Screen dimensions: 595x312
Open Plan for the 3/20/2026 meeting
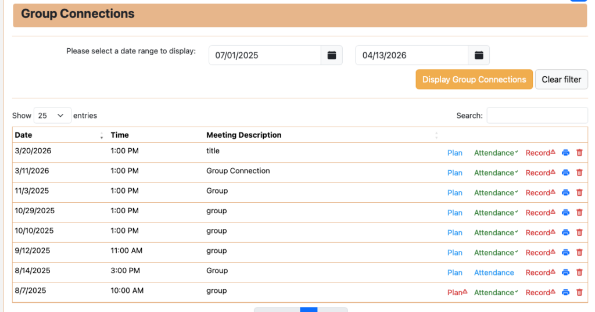[455, 153]
